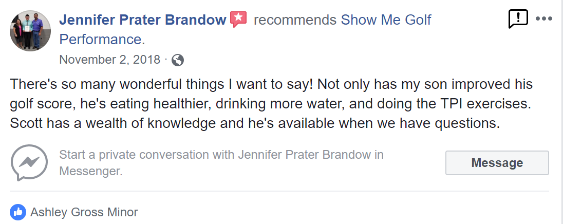This screenshot has width=563, height=224.
Task: Open Ashley Gross Minor's profile
Action: click(84, 212)
